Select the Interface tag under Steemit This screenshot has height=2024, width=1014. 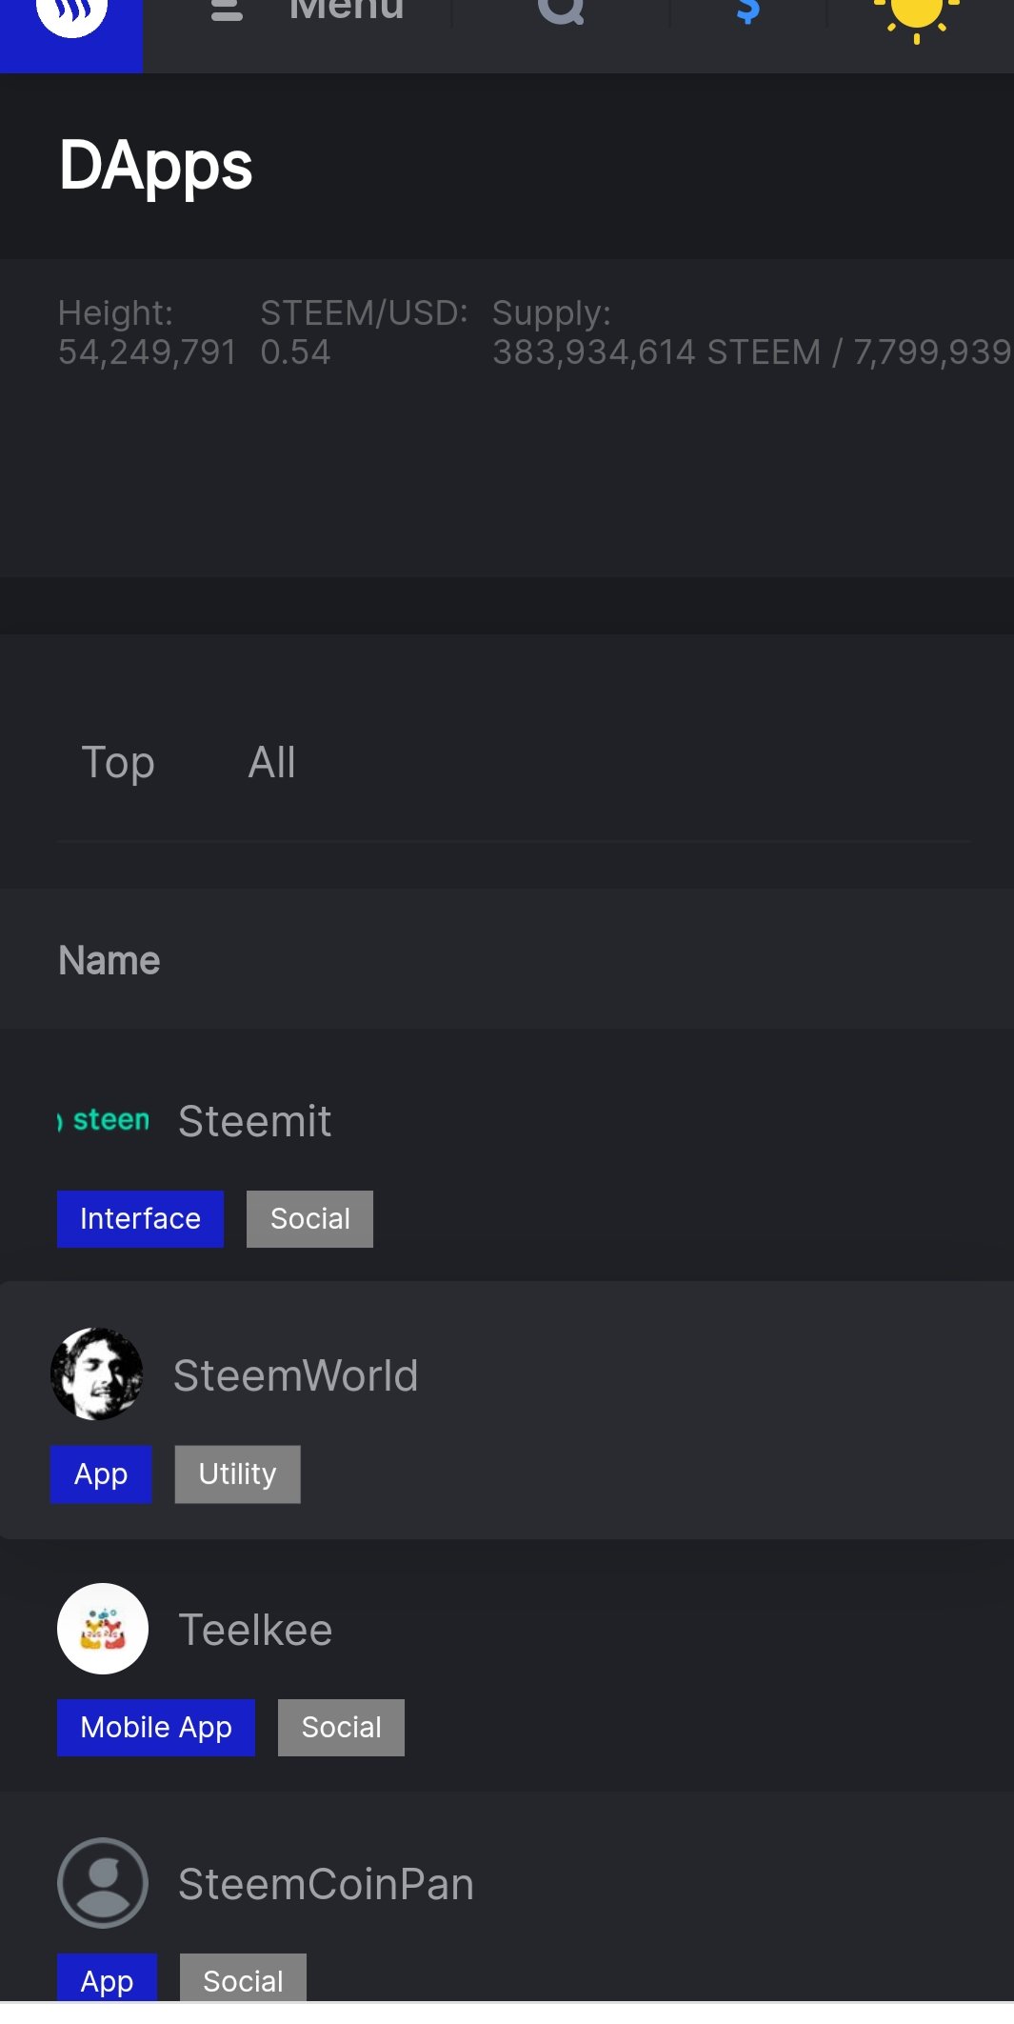(x=140, y=1218)
